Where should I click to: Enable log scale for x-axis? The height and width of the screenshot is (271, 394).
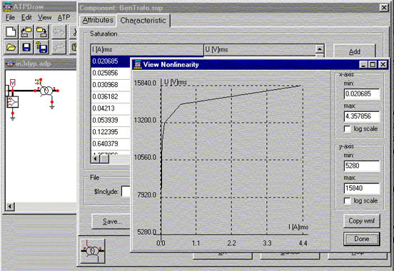[348, 129]
